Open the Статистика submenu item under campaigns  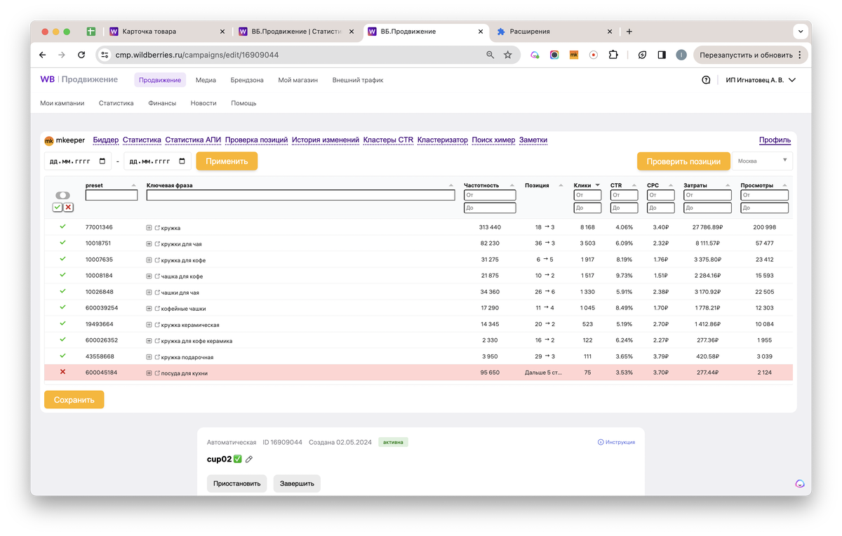(x=116, y=103)
